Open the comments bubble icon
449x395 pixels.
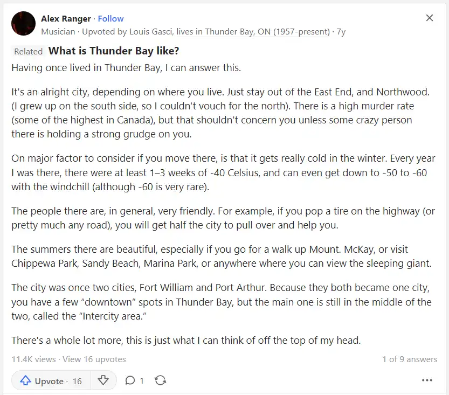pos(130,380)
